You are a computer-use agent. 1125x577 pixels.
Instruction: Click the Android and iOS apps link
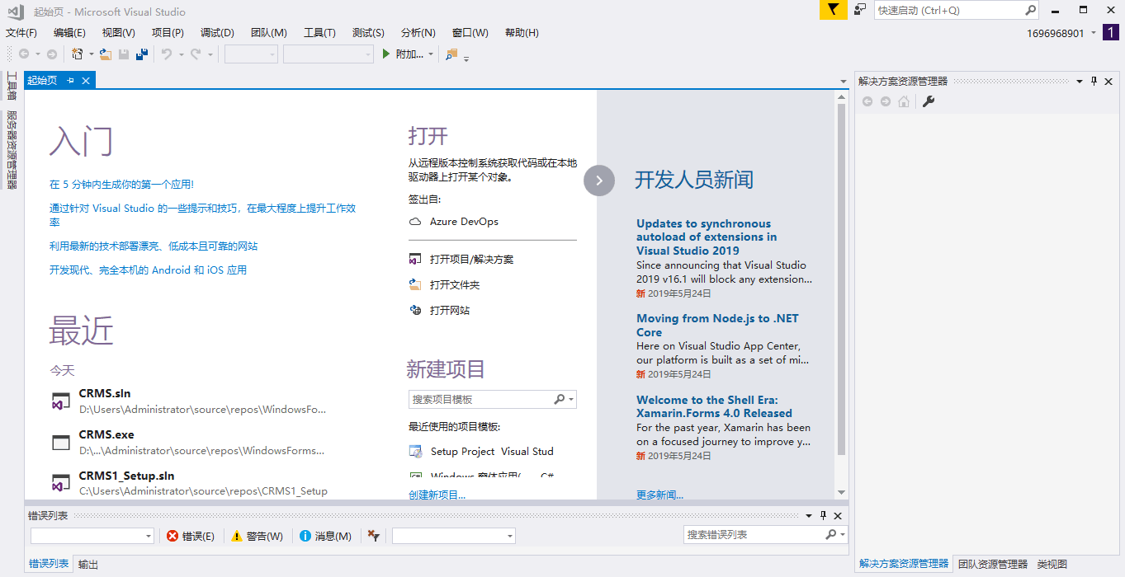148,270
